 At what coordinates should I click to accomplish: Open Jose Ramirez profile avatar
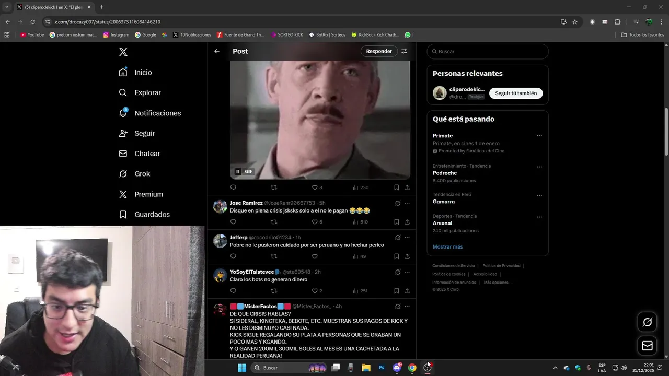pos(220,206)
